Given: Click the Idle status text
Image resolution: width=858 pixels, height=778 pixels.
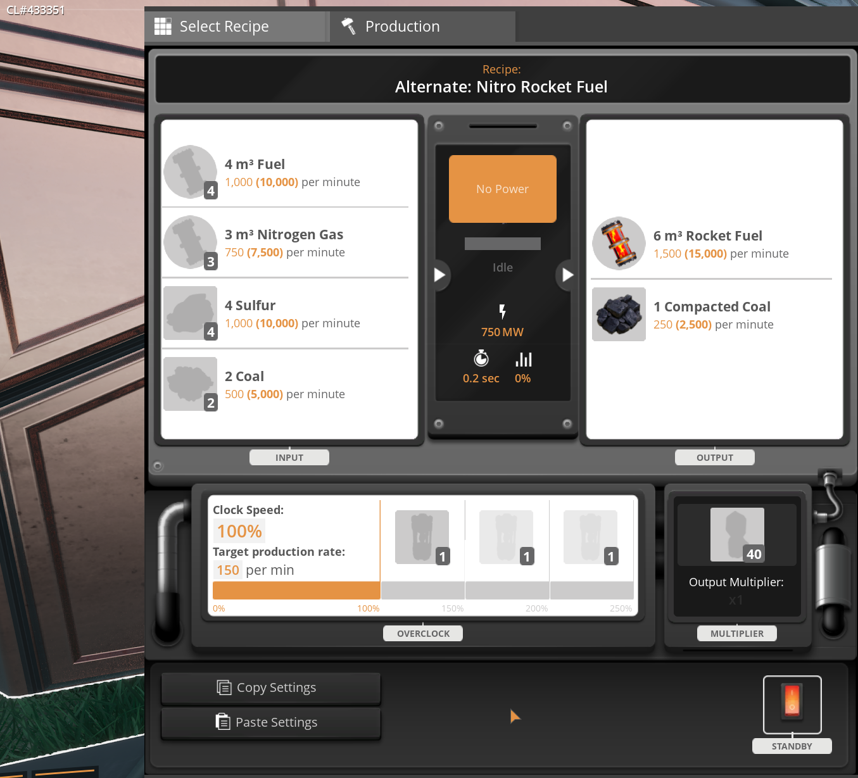Looking at the screenshot, I should coord(503,268).
